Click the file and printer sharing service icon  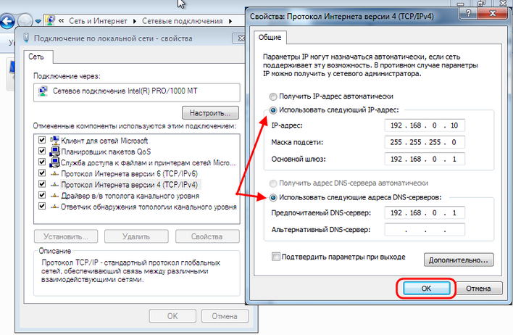[54, 162]
